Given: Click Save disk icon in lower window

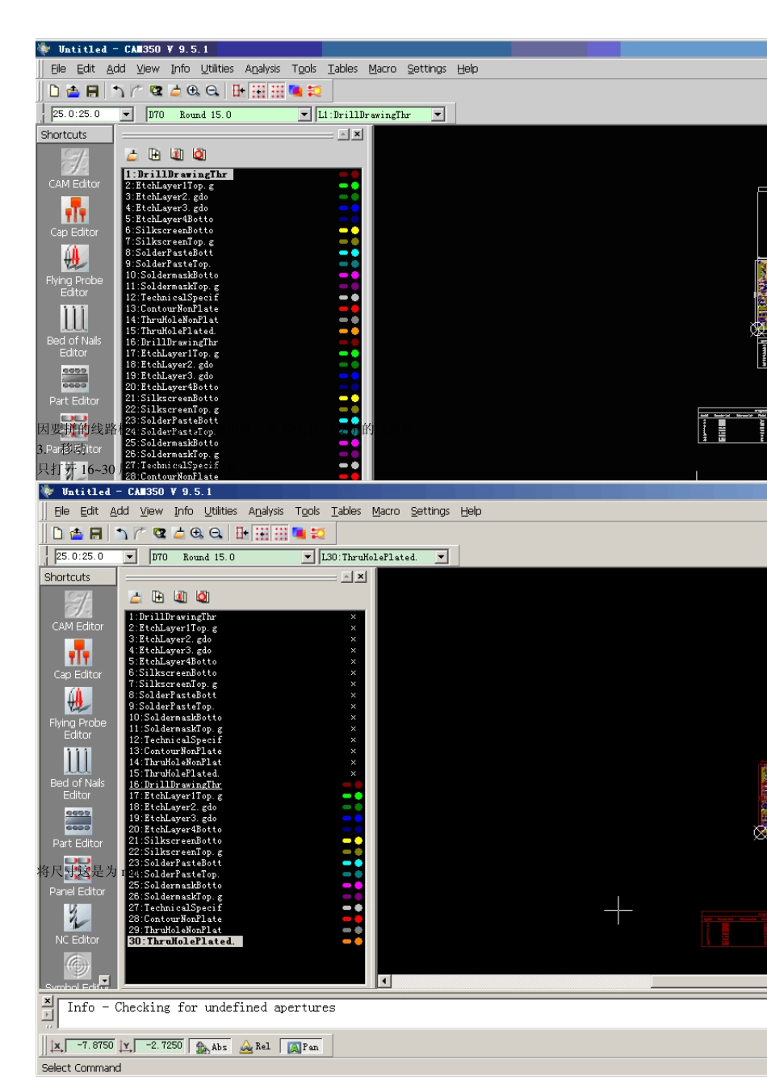Looking at the screenshot, I should [x=95, y=534].
